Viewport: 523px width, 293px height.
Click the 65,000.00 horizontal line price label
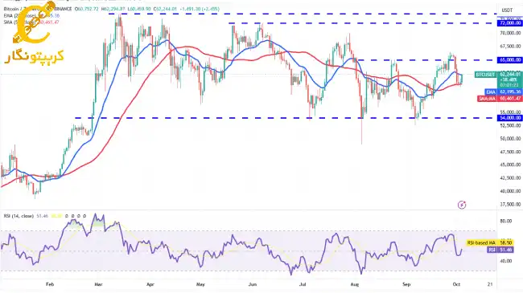pos(509,60)
